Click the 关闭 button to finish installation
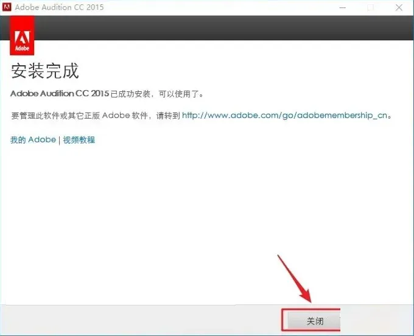The image size is (414, 336). 314,320
